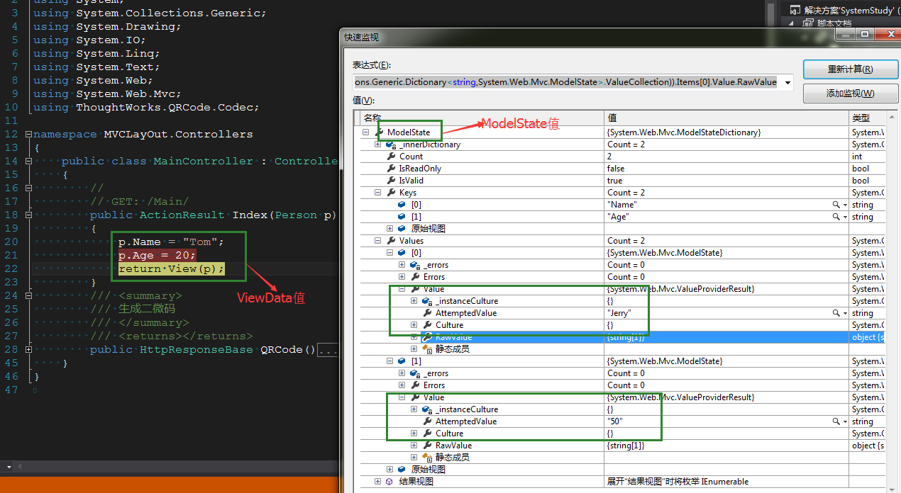Click the locked field icon of _innerDictionary

pos(391,144)
